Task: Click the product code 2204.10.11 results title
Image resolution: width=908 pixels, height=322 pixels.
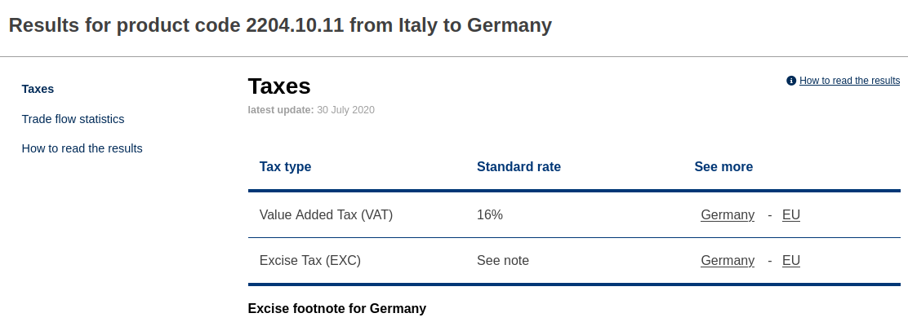Action: pyautogui.click(x=280, y=25)
